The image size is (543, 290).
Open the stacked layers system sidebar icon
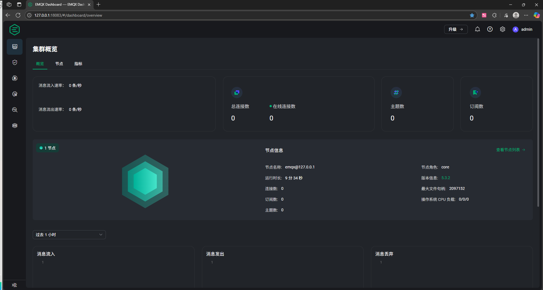pos(15,126)
